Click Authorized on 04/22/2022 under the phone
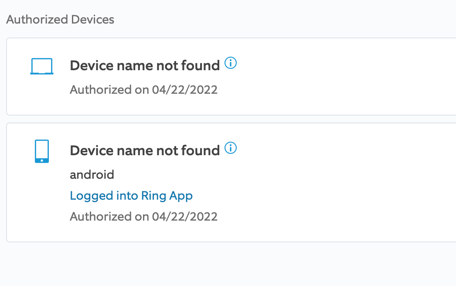The image size is (456, 286). pos(143,216)
